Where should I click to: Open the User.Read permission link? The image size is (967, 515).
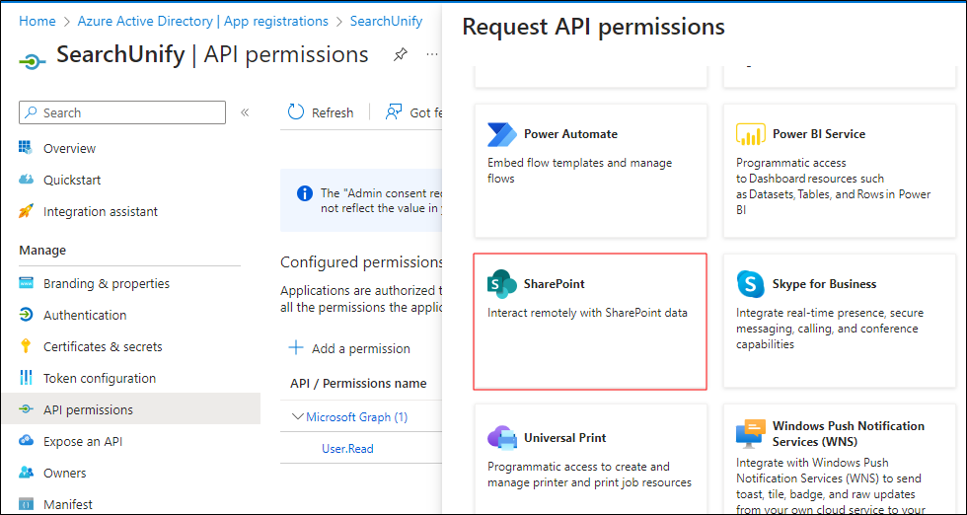point(347,449)
